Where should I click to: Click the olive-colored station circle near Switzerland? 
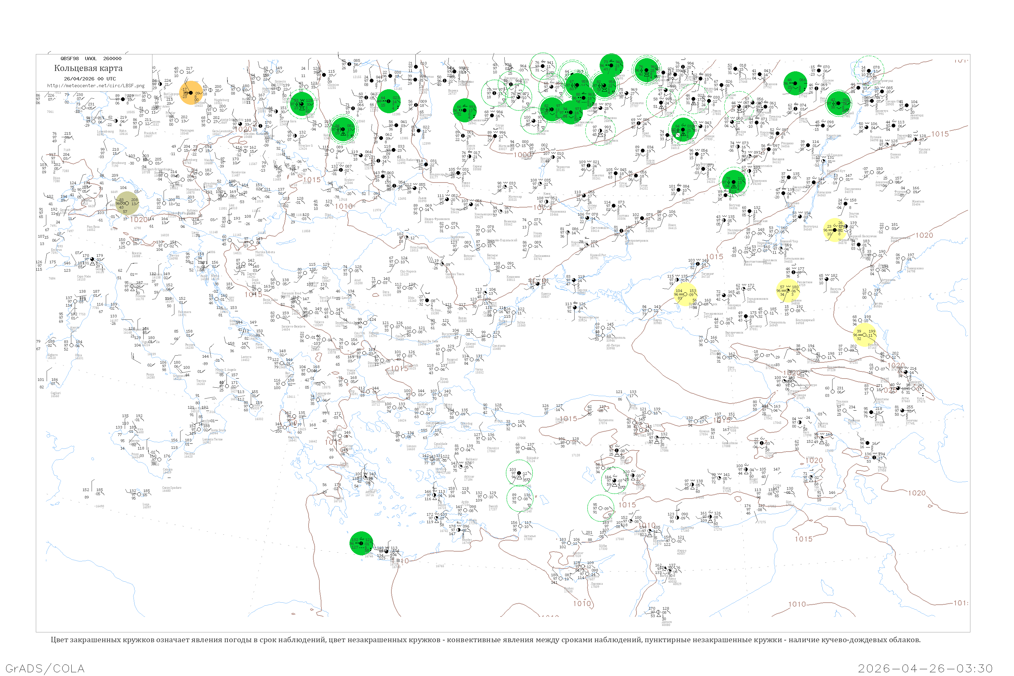click(x=127, y=203)
